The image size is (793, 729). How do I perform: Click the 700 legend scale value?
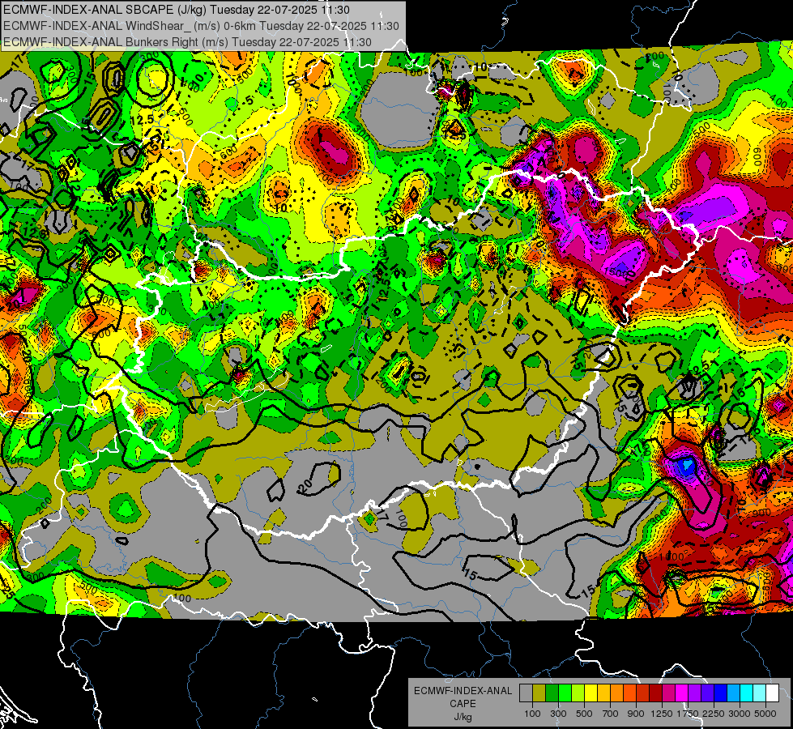pos(611,714)
